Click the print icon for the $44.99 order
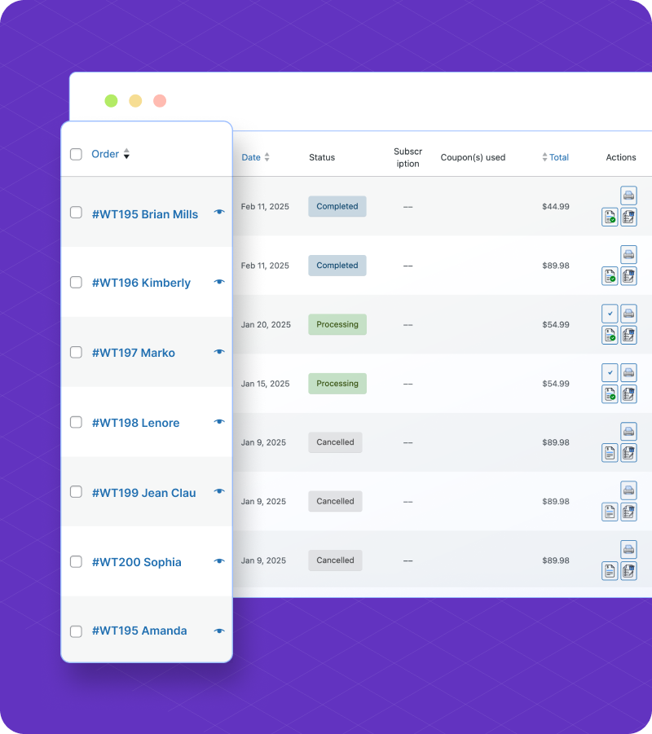Image resolution: width=652 pixels, height=734 pixels. click(628, 196)
